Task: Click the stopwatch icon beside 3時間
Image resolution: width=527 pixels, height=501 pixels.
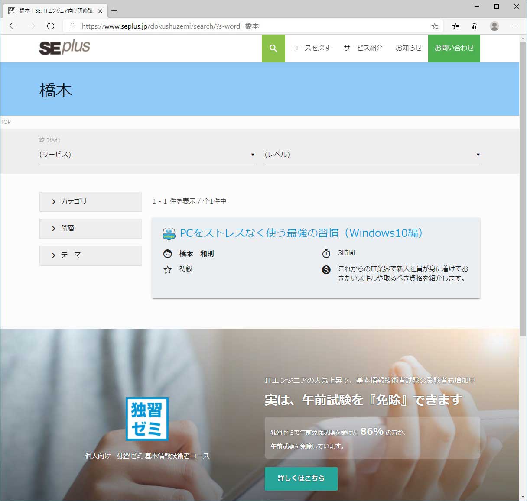Action: click(326, 253)
